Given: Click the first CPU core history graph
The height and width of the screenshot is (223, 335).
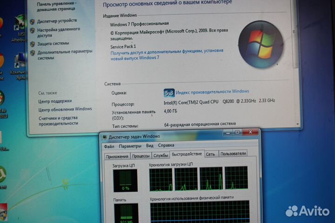Looking at the screenshot, I should [161, 180].
